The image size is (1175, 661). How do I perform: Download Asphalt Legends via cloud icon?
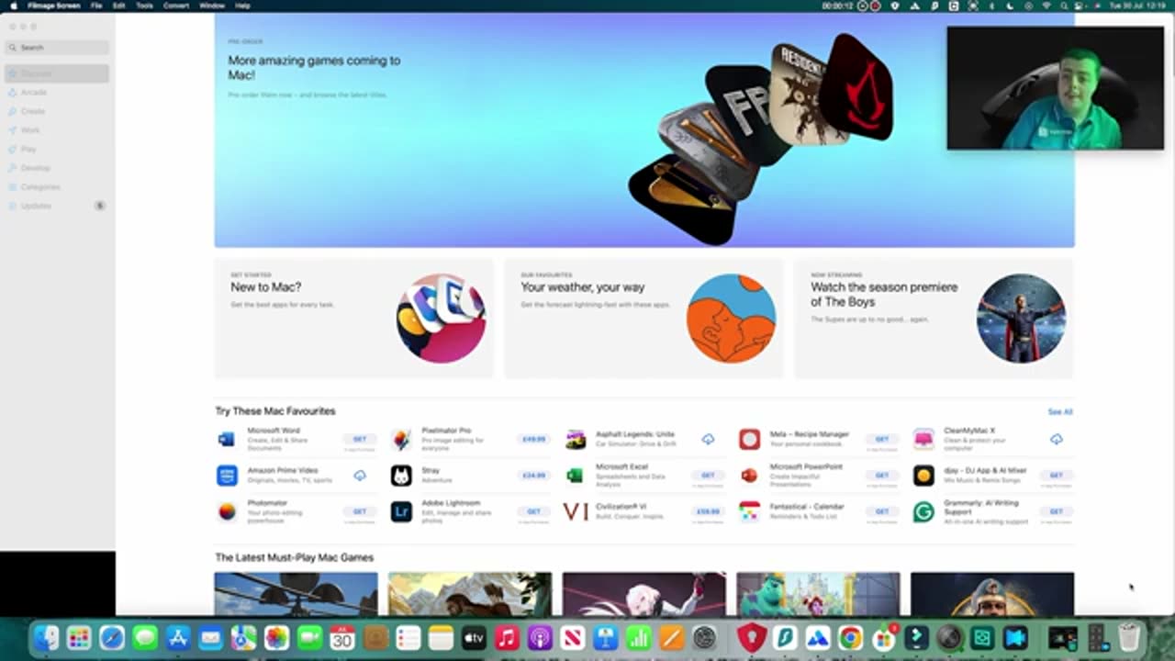[708, 439]
